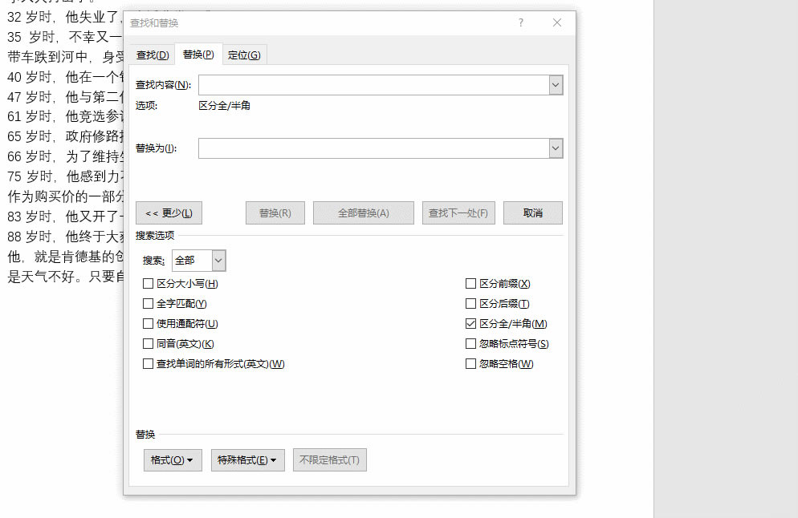Image resolution: width=798 pixels, height=518 pixels.
Task: Open the 特殊格式(E) dropdown button
Action: coord(248,460)
